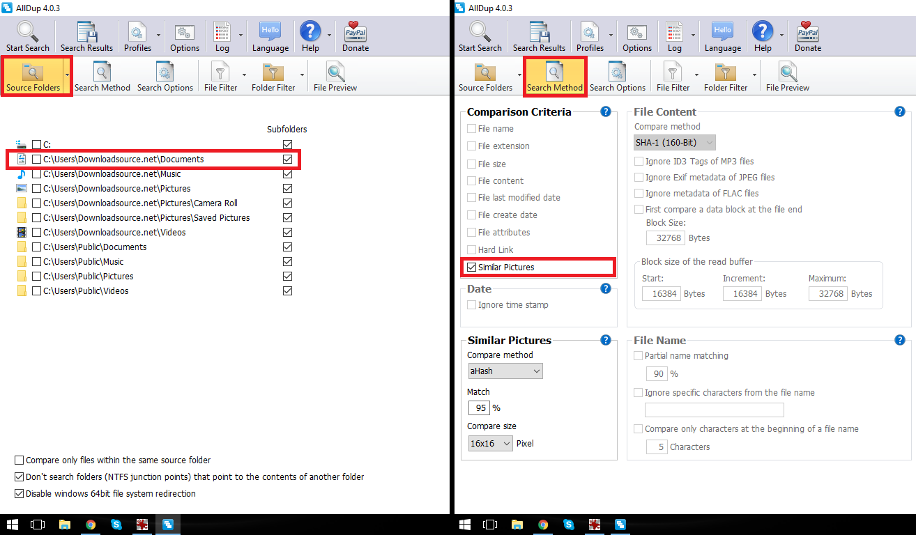Screen dimensions: 916x535
Task: Open aHash compare method dropdown
Action: pos(505,371)
